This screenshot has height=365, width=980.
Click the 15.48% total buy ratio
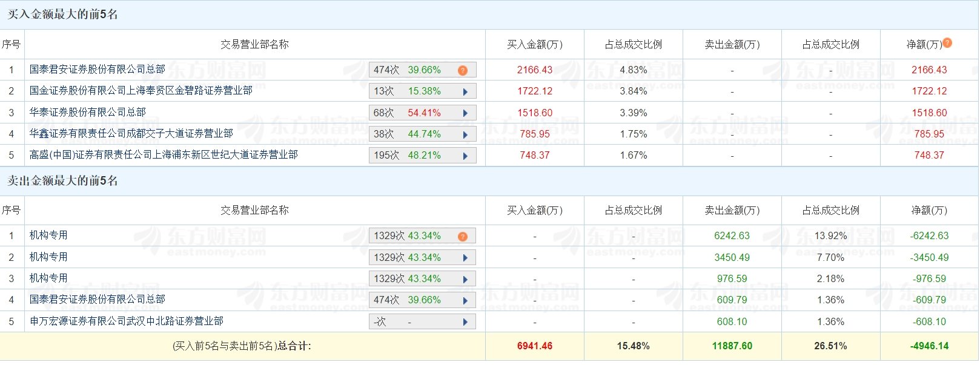[634, 346]
